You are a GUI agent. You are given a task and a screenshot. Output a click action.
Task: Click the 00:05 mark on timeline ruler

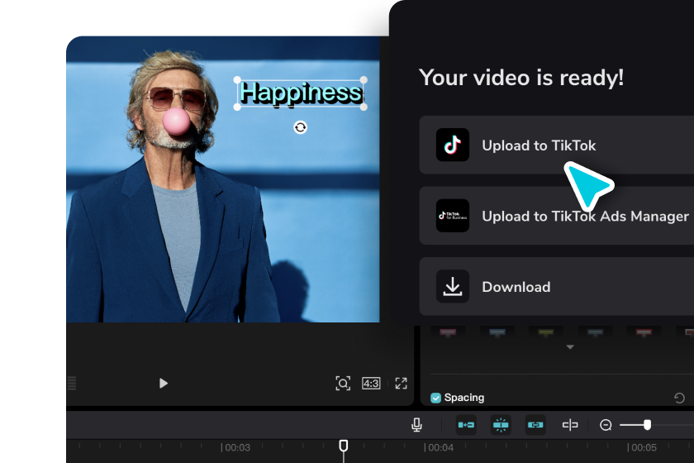point(642,447)
